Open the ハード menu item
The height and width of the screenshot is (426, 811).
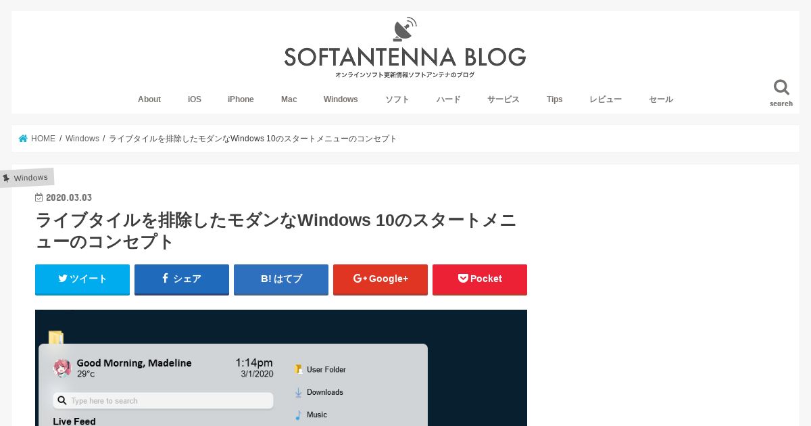[448, 99]
